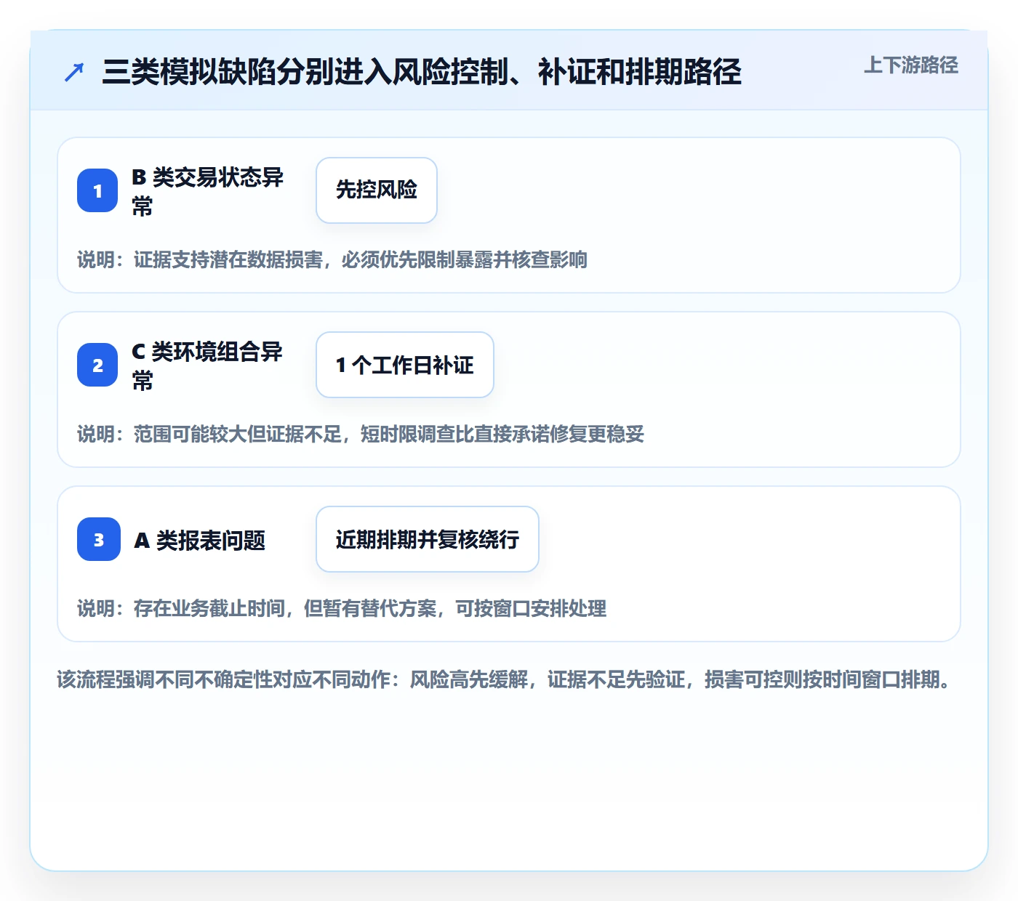Click the 近期排期并复核绕行 action pill

[x=428, y=539]
